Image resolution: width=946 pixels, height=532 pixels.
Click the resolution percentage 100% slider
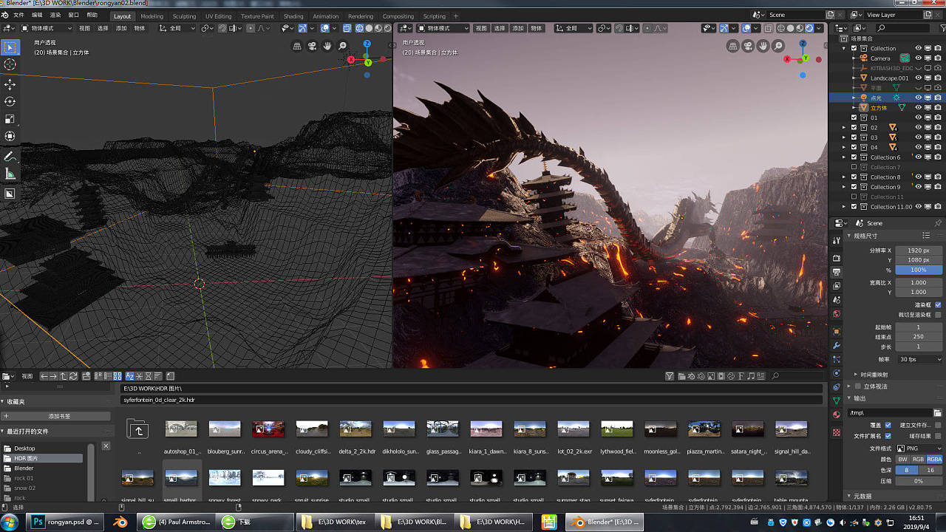click(x=918, y=270)
